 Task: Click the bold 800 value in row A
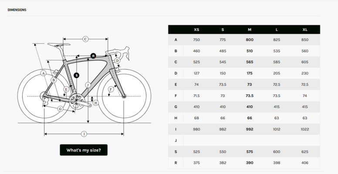tap(250, 40)
